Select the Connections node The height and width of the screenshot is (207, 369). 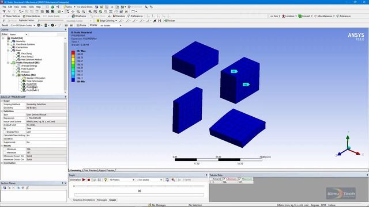(22, 47)
